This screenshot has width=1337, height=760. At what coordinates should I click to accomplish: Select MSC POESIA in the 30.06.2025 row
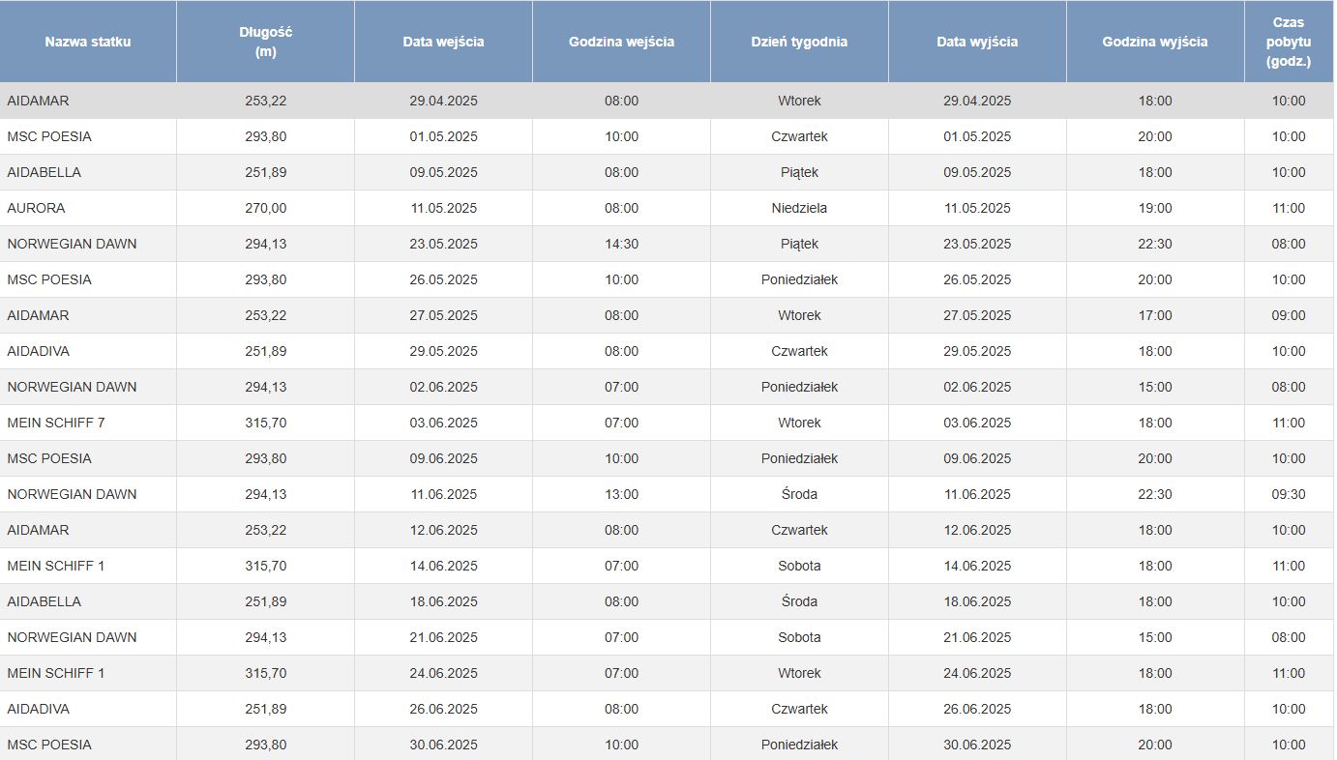pyautogui.click(x=49, y=745)
